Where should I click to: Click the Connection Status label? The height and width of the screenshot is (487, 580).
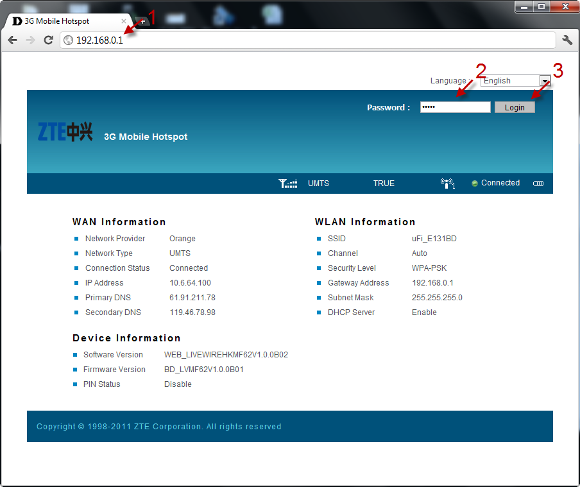click(117, 268)
